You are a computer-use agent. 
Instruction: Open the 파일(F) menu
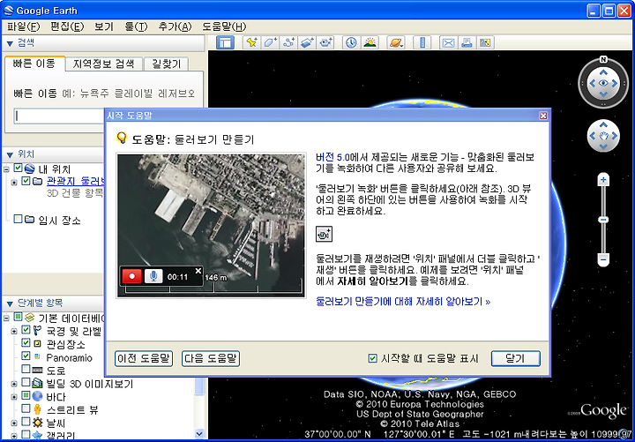click(x=24, y=26)
